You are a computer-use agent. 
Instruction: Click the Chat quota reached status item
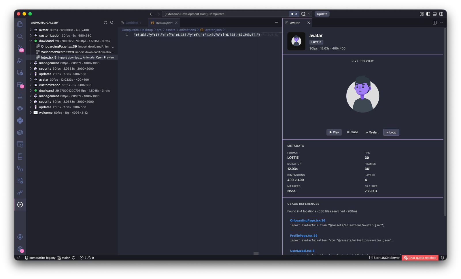click(x=420, y=258)
